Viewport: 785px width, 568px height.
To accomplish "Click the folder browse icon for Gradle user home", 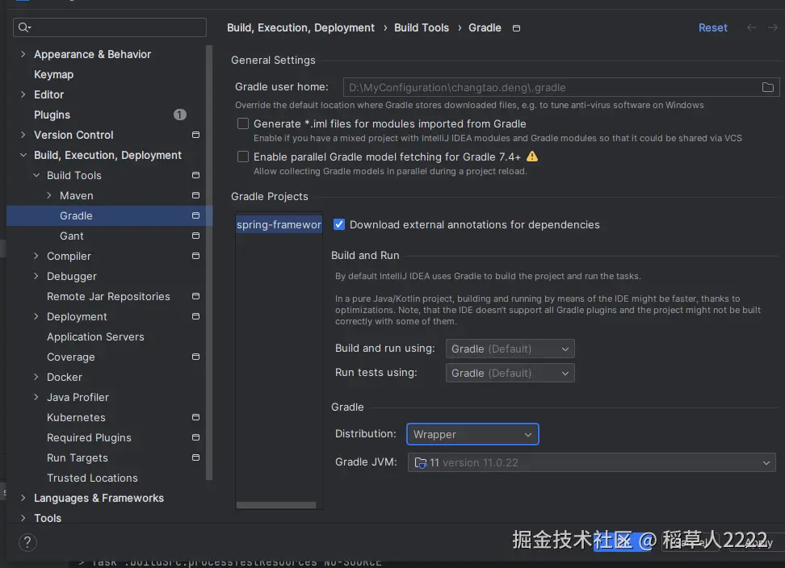I will (767, 87).
